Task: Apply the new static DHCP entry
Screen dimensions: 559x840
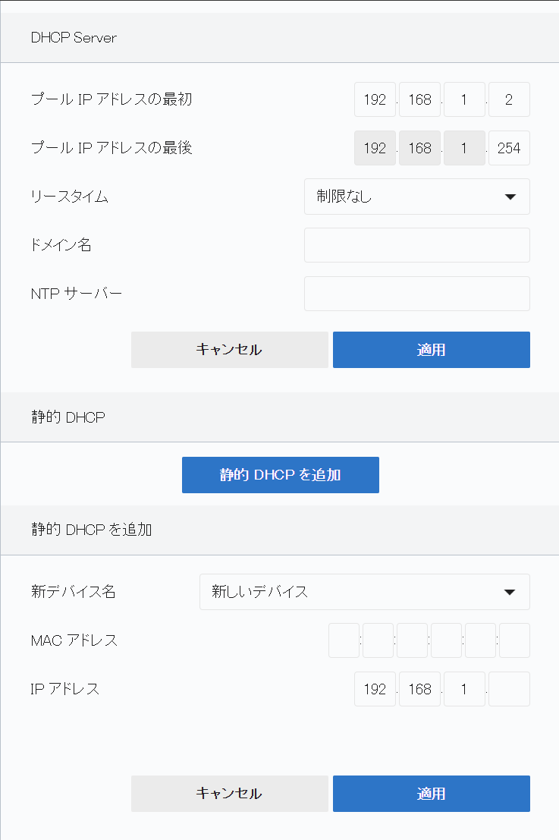Action: [431, 794]
